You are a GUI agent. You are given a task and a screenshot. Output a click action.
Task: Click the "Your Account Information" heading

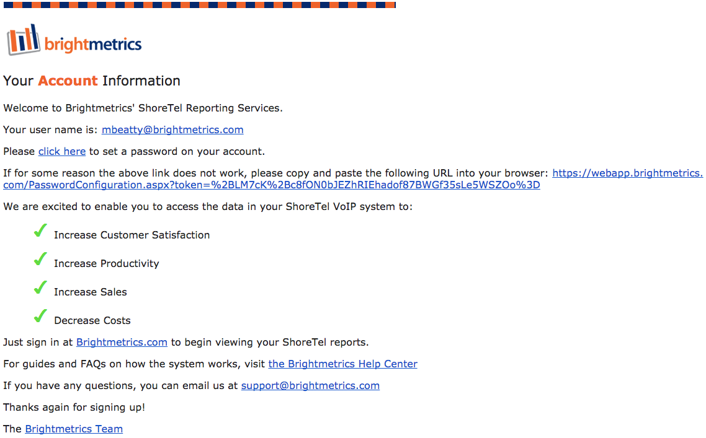click(x=92, y=81)
